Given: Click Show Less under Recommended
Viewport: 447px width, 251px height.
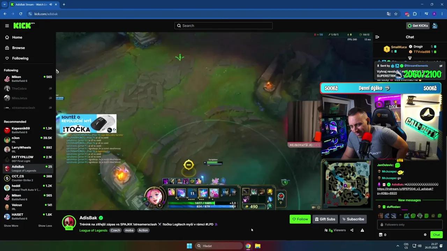Looking at the screenshot, I should [x=45, y=226].
